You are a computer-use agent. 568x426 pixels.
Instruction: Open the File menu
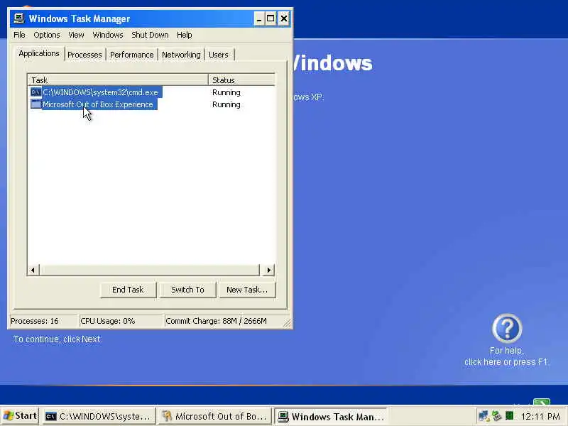click(x=19, y=35)
